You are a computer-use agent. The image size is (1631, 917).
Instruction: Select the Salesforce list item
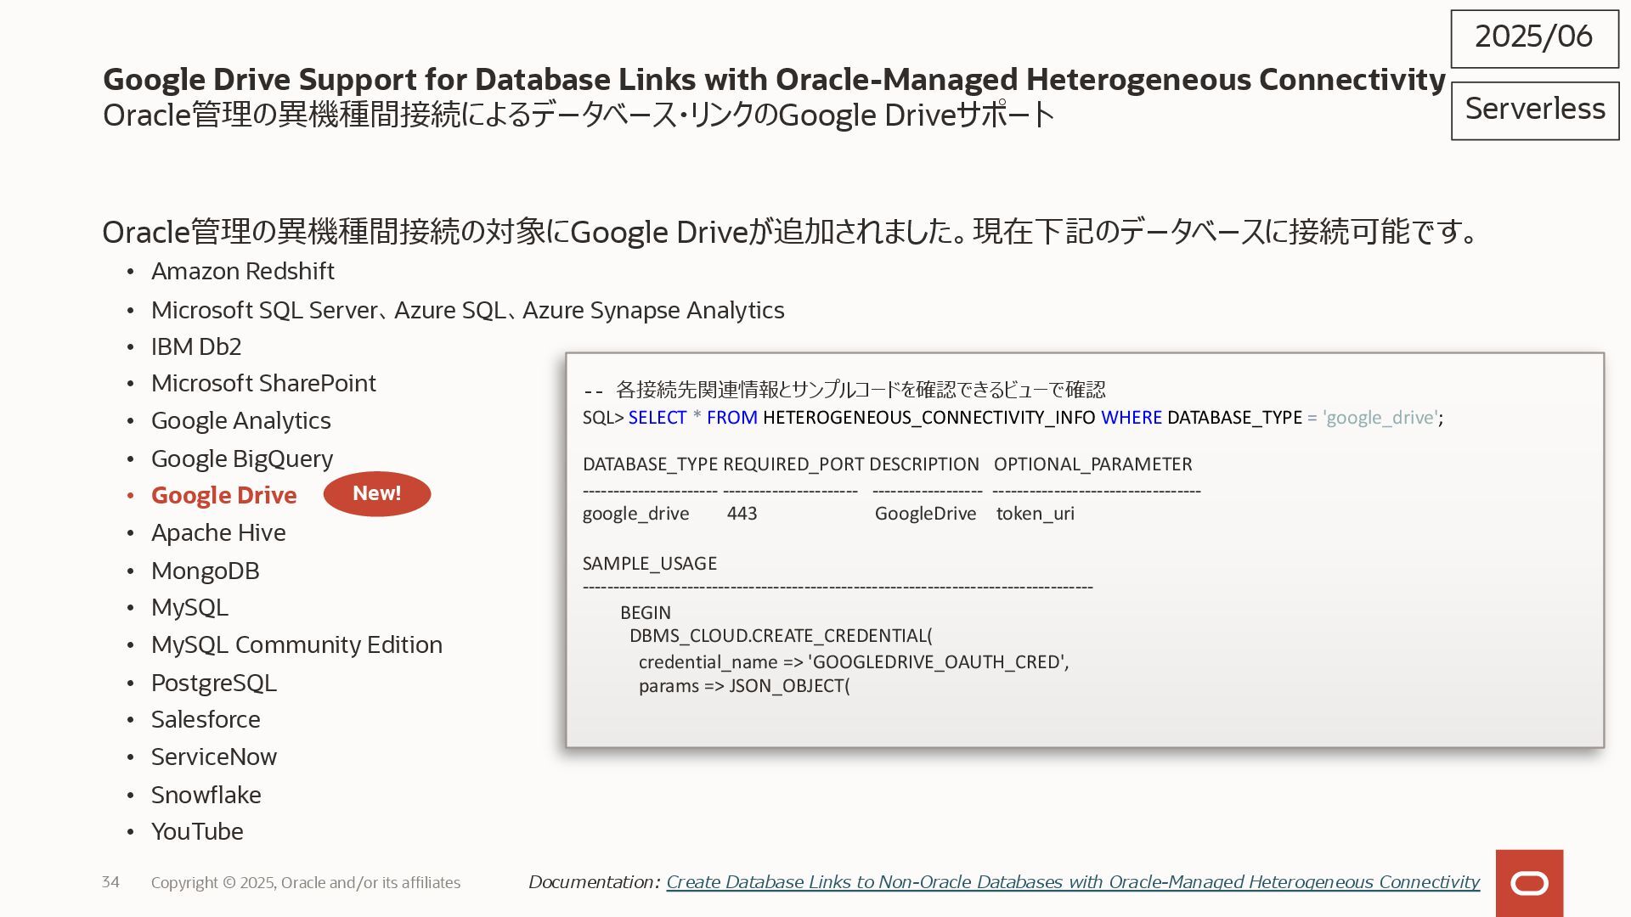(206, 719)
